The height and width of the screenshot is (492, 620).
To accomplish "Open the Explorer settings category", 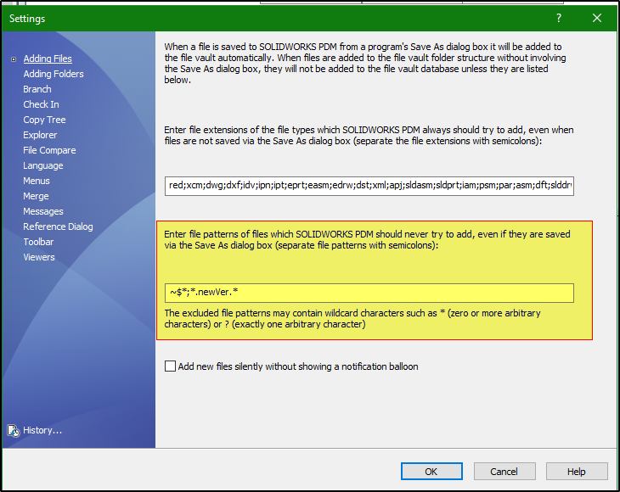I will tap(40, 135).
